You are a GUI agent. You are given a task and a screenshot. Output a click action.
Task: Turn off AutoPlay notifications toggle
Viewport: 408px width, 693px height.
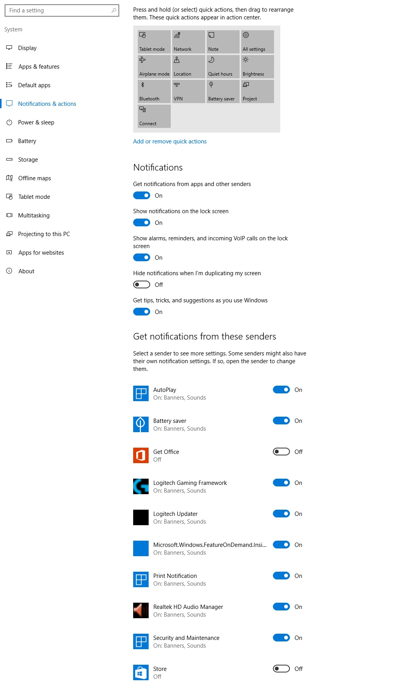pyautogui.click(x=281, y=390)
